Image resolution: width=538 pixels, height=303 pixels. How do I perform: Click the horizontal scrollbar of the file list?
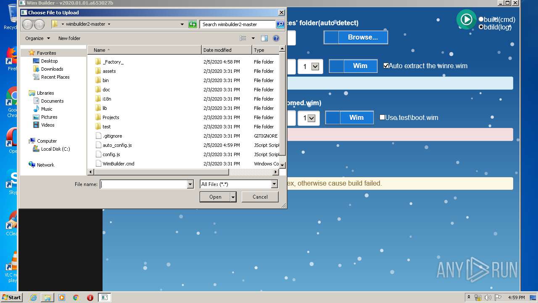click(x=161, y=172)
